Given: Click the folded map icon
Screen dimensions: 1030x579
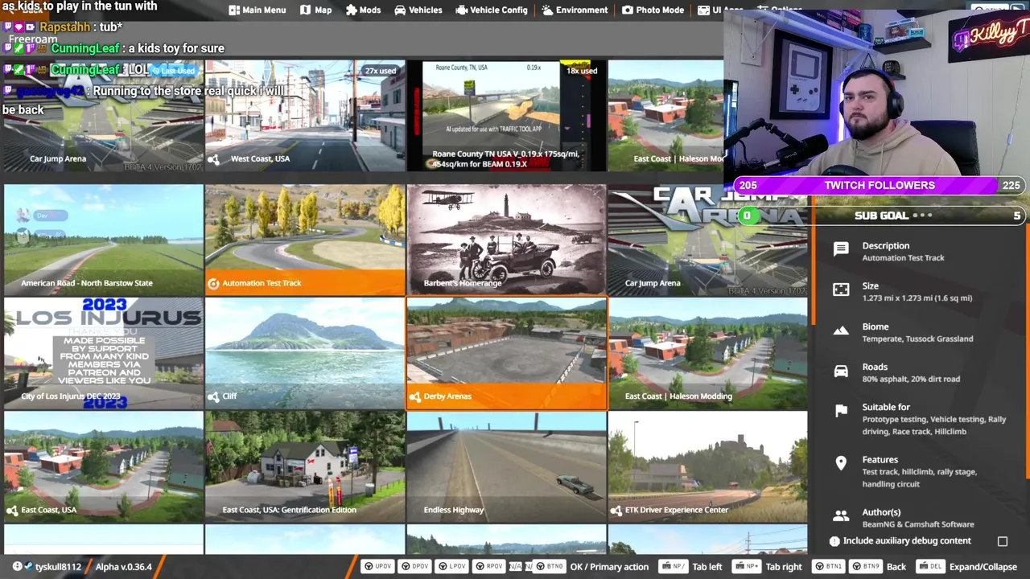Looking at the screenshot, I should pos(306,10).
